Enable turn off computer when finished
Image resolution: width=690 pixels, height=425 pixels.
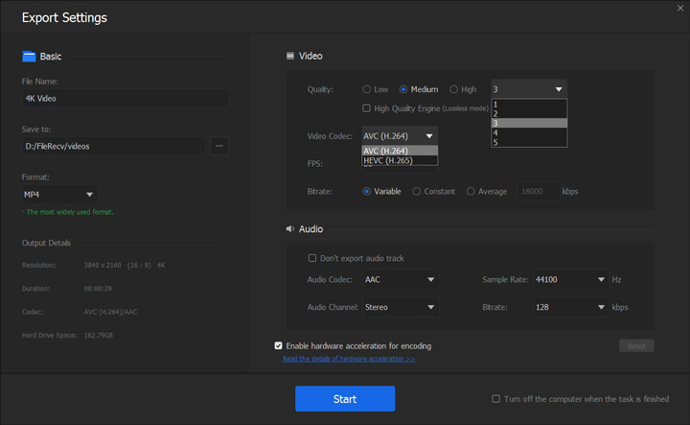pos(495,398)
